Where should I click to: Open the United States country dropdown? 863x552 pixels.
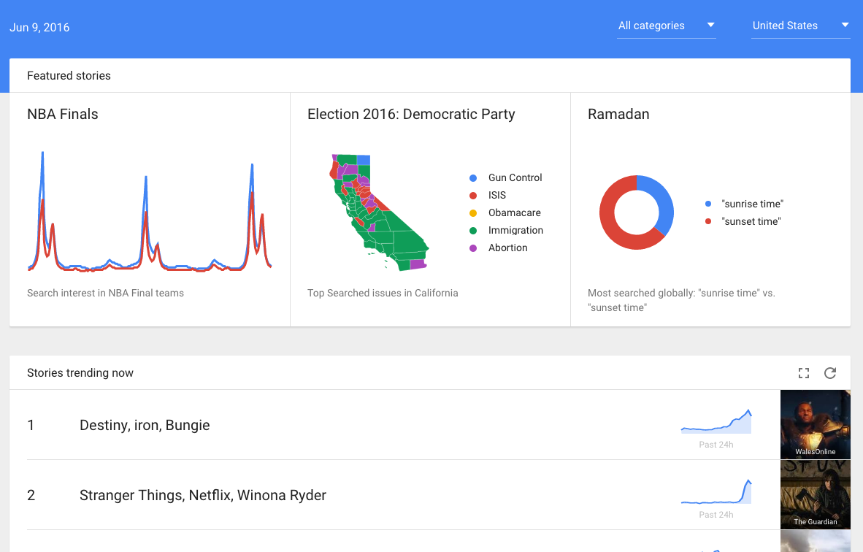point(800,26)
